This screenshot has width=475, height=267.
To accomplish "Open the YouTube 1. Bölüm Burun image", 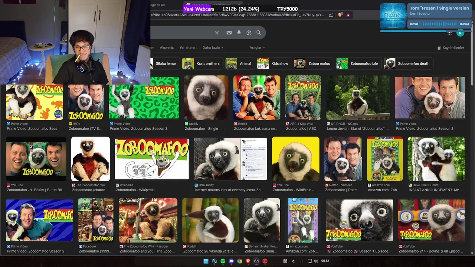I will click(36, 159).
